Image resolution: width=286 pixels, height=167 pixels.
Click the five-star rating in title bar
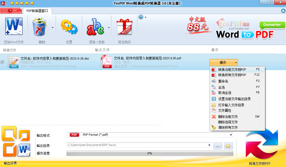coord(22,3)
